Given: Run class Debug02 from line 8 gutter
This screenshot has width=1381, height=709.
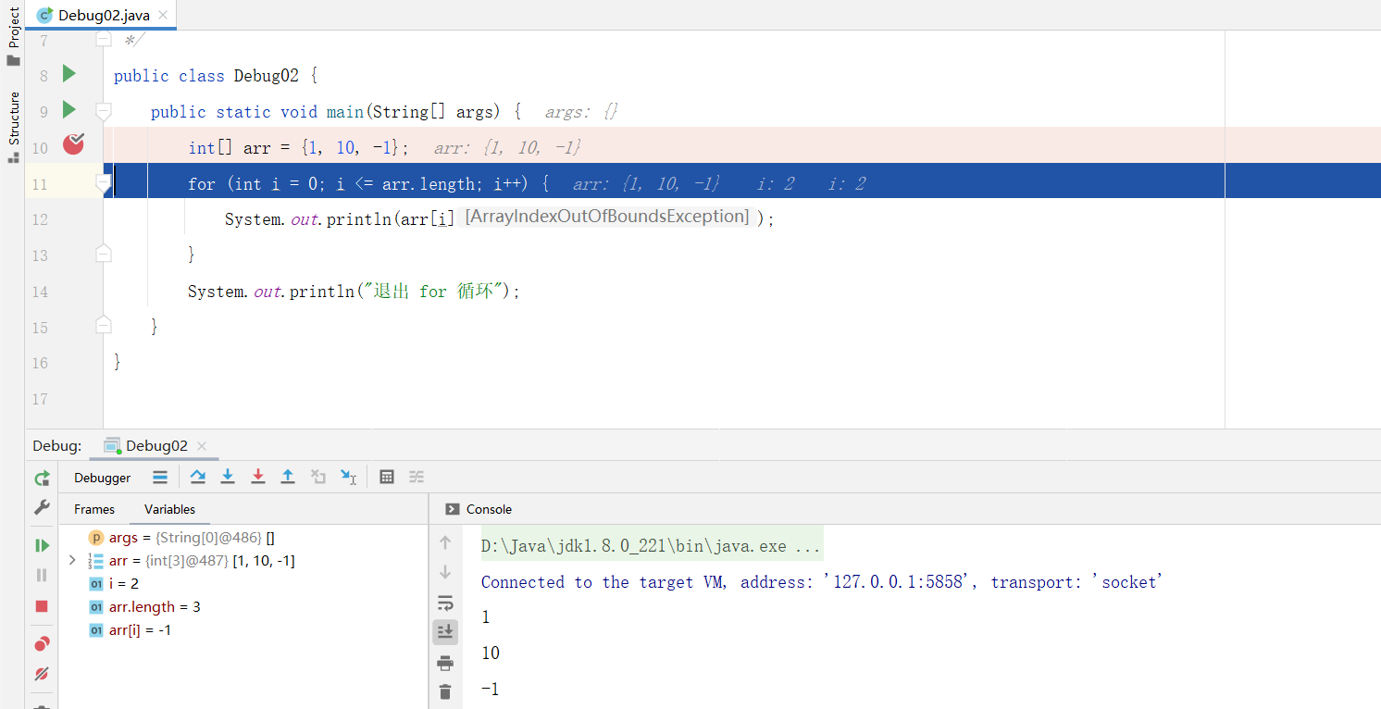Looking at the screenshot, I should click(x=68, y=74).
